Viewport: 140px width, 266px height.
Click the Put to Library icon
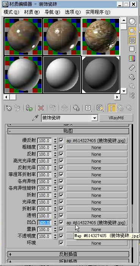click(76, 108)
